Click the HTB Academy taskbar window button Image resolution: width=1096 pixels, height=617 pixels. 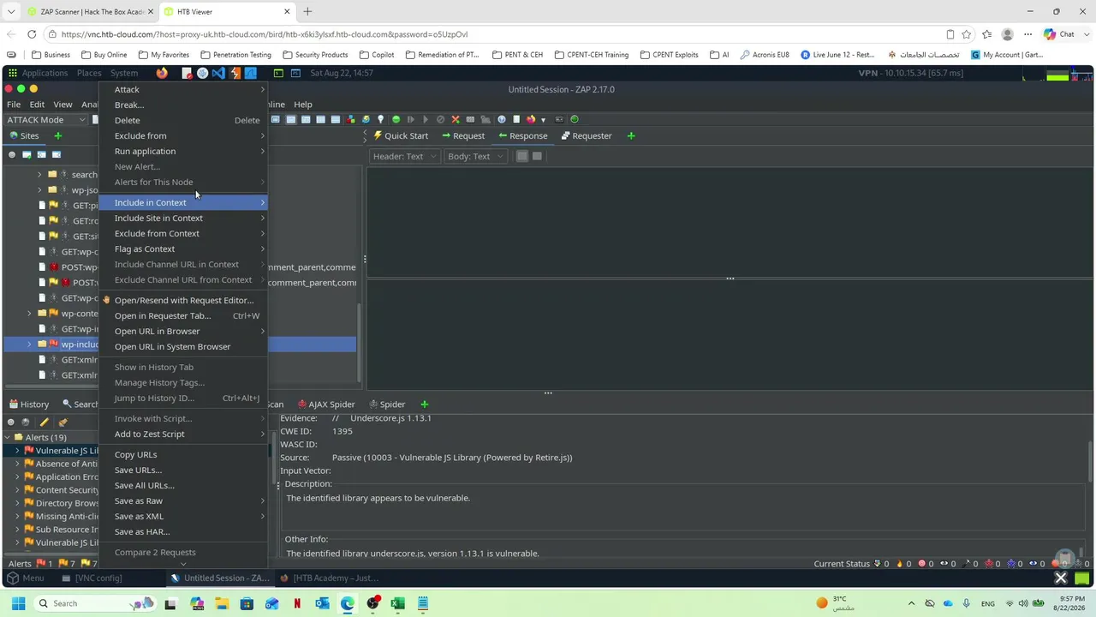[330, 578]
